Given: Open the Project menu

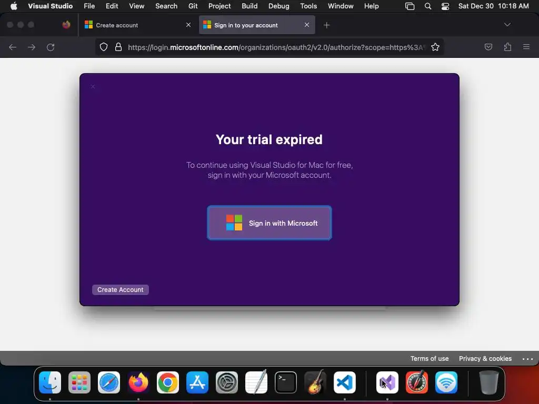Looking at the screenshot, I should [219, 6].
